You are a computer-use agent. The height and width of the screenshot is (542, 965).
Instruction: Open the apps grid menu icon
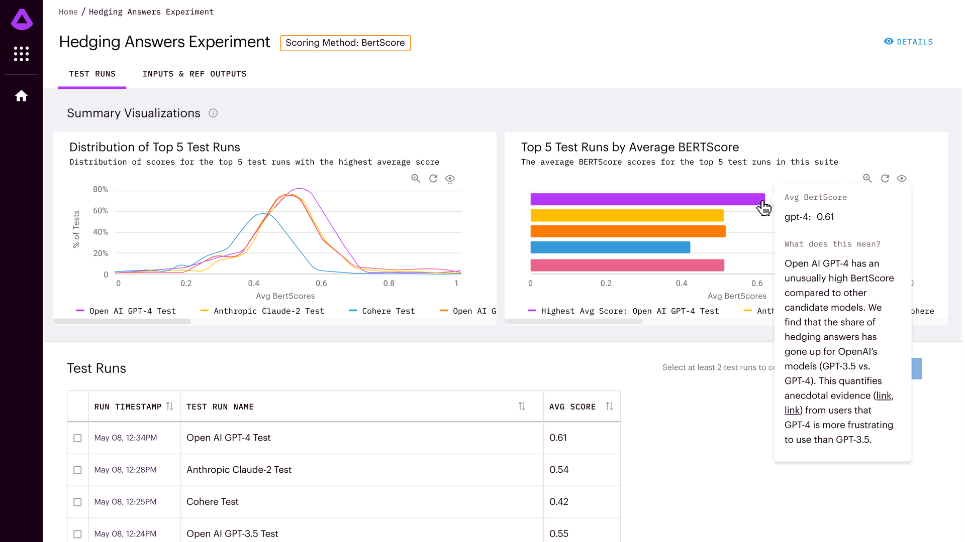click(21, 54)
